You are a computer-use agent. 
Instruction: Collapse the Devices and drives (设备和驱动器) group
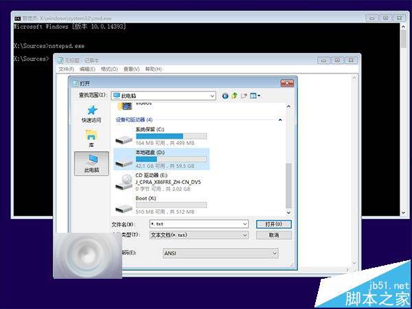tap(280, 119)
